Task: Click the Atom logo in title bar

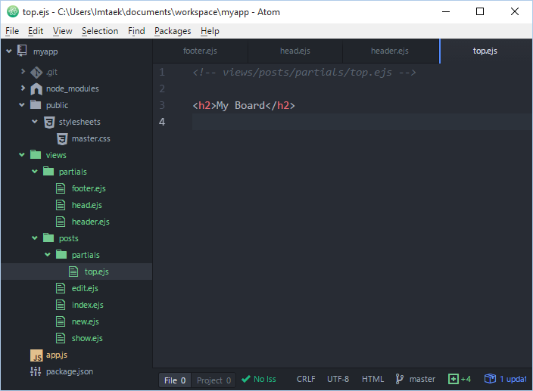Action: coord(13,11)
